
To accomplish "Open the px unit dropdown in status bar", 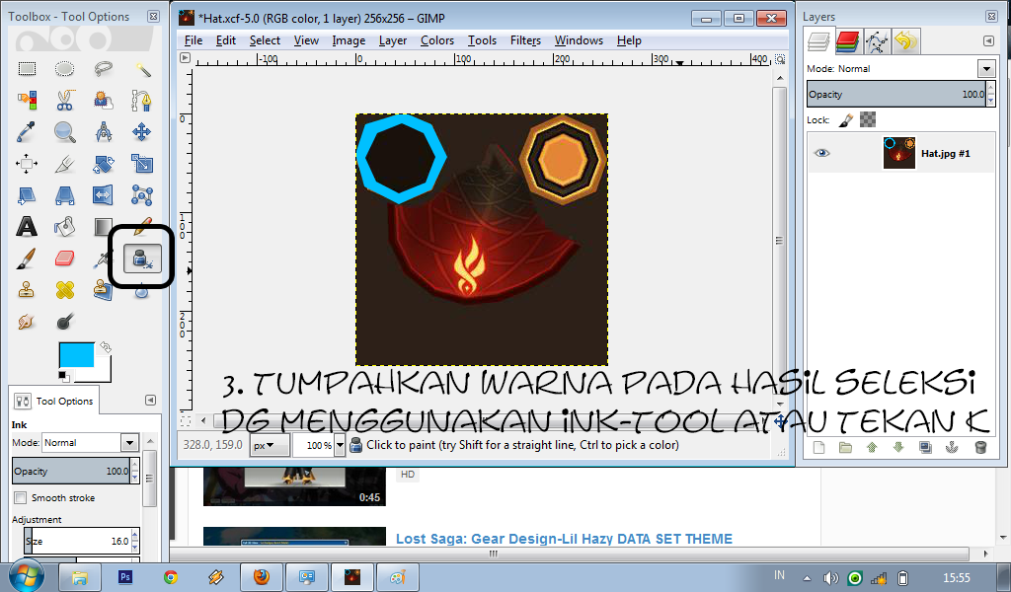I will tap(270, 445).
